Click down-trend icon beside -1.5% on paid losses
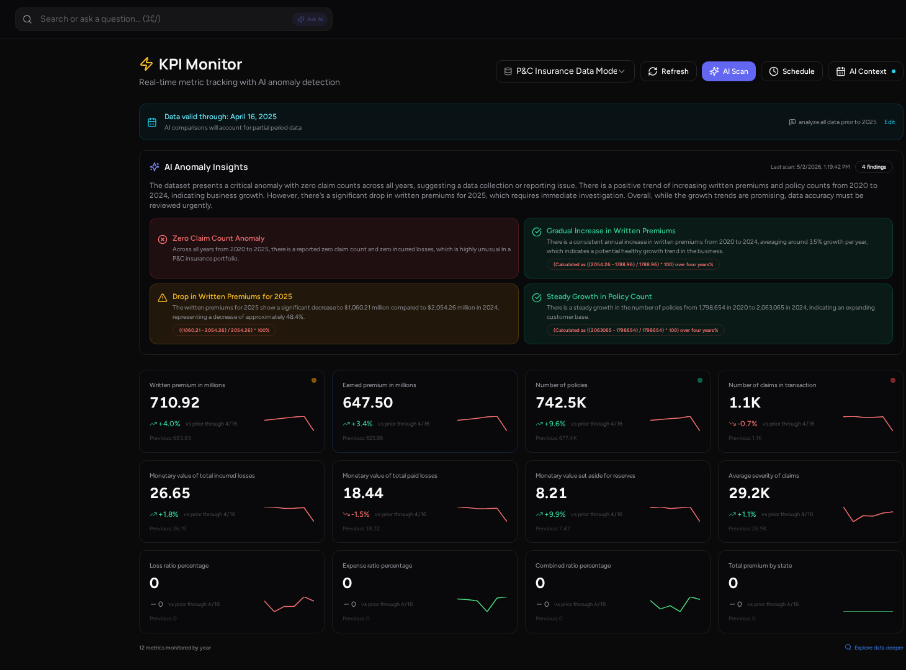Image resolution: width=906 pixels, height=670 pixels. 346,514
